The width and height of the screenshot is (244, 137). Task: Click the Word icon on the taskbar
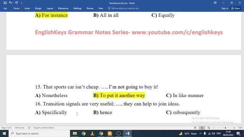tap(127, 134)
